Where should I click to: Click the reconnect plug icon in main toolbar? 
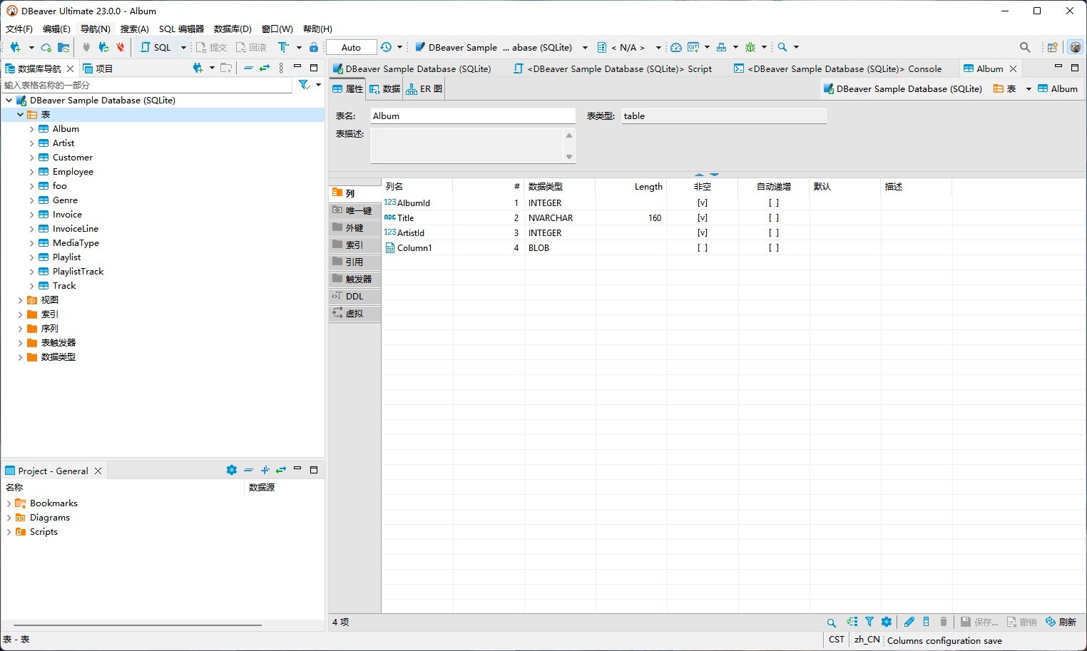coord(103,47)
